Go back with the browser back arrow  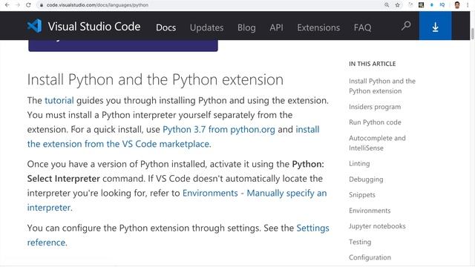7,5
